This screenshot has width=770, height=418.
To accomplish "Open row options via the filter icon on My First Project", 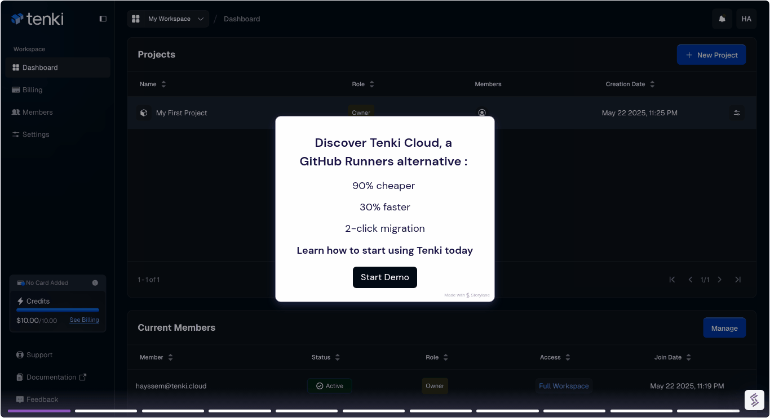I will tap(737, 113).
